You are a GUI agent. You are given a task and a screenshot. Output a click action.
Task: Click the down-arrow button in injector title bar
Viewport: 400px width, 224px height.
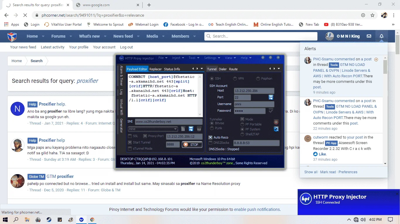click(x=263, y=58)
